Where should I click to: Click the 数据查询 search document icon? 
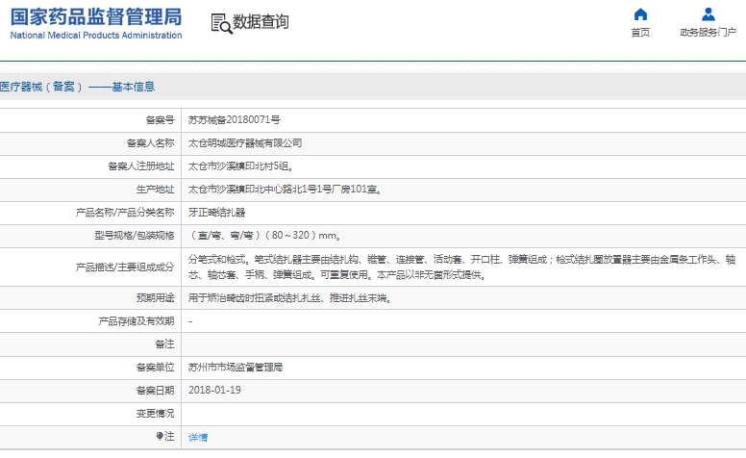click(221, 23)
